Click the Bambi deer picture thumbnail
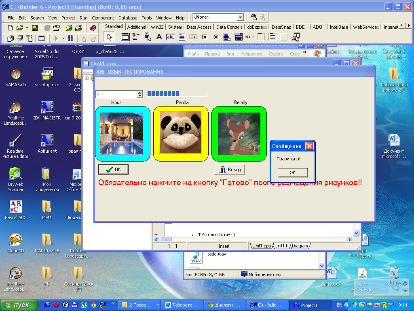Viewport: 414px width, 311px height. click(x=239, y=134)
